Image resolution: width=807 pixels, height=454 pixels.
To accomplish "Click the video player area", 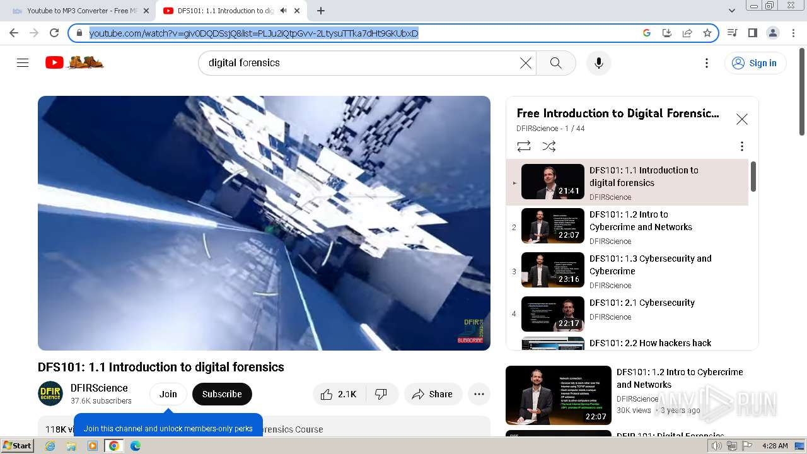I will pyautogui.click(x=264, y=223).
